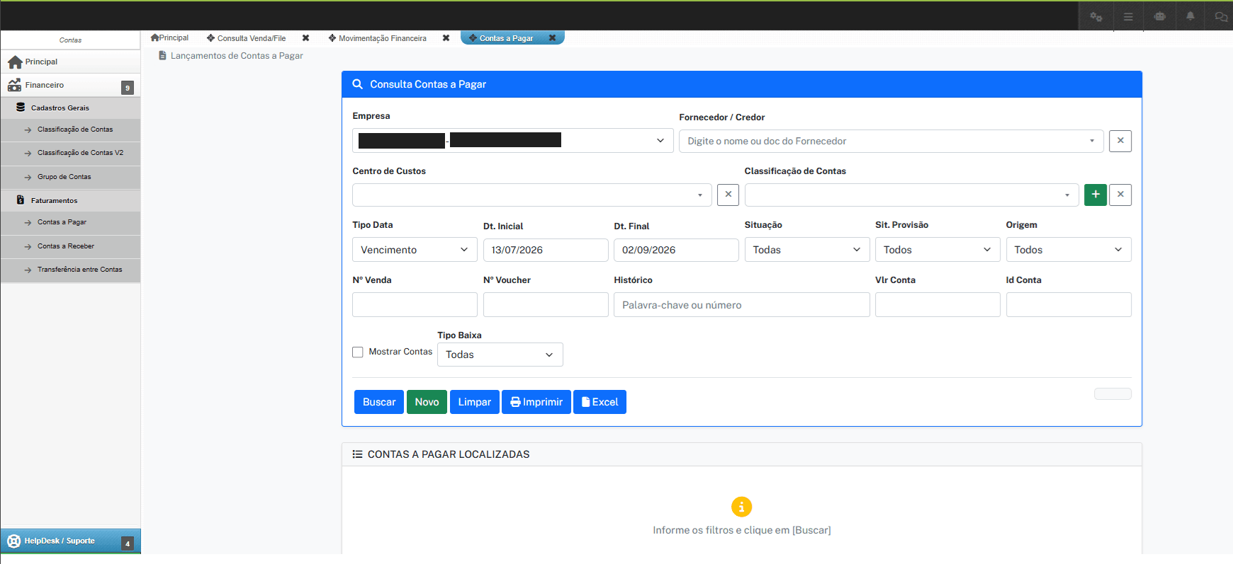Open the chat messages icon
Viewport: 1233px width, 564px height.
point(1221,16)
